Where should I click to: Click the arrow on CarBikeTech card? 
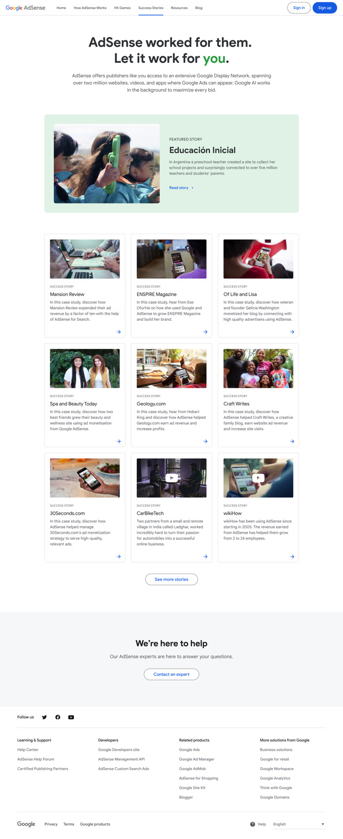tap(205, 556)
